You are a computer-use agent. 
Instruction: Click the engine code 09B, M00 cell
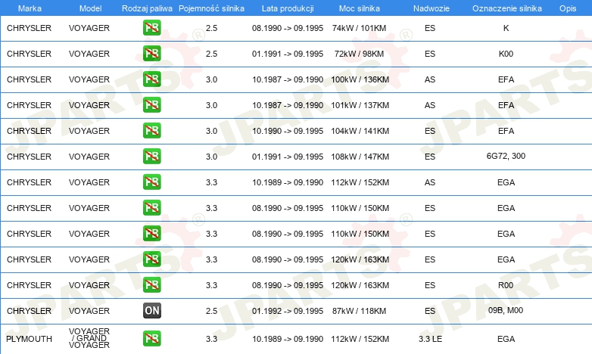pyautogui.click(x=506, y=310)
